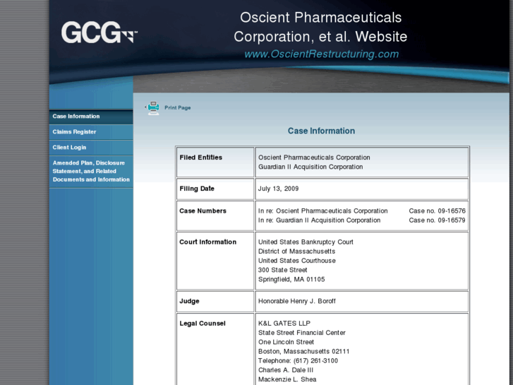Click 'Charles A. Dale III' name
The image size is (513, 385).
tap(286, 370)
